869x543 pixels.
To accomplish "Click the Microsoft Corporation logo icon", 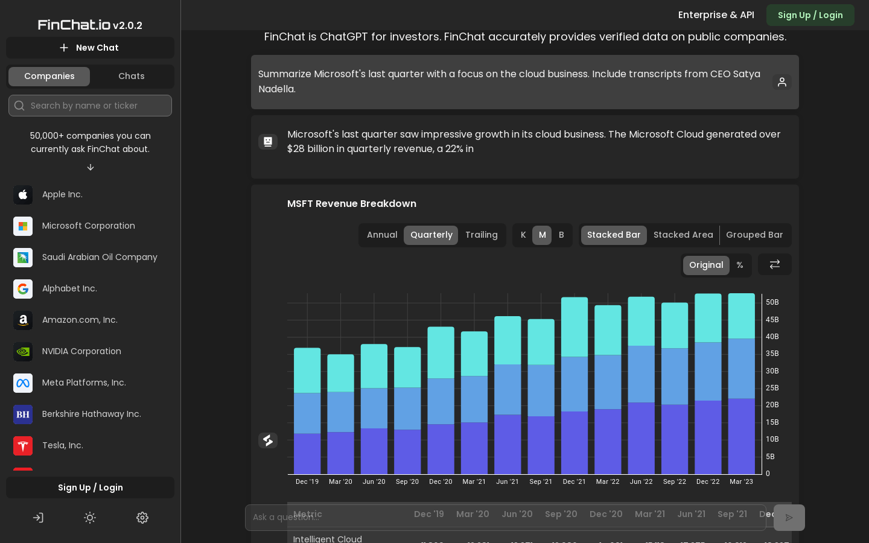I will (x=23, y=226).
